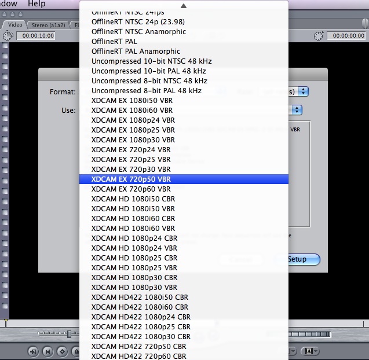The image size is (369, 360).
Task: Choose XDCAM HD 1080p30 CBR
Action: (x=184, y=278)
